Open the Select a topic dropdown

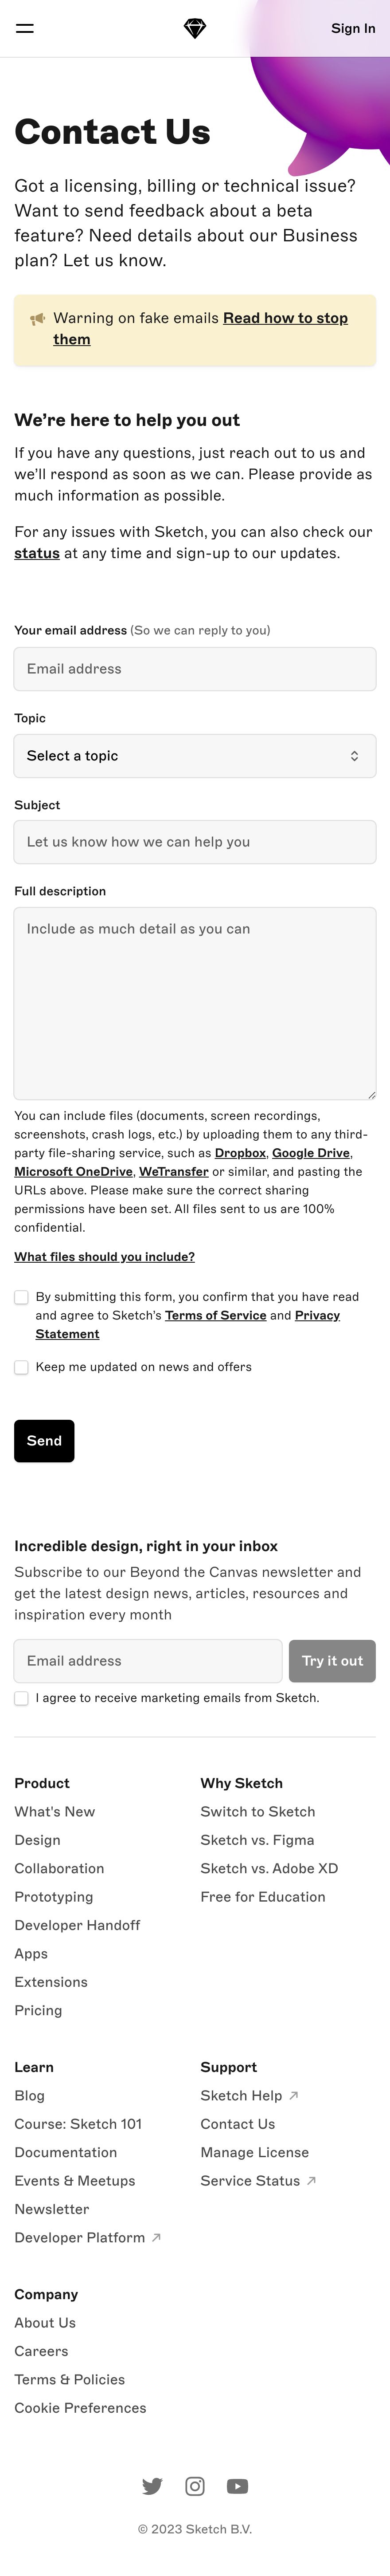tap(195, 756)
